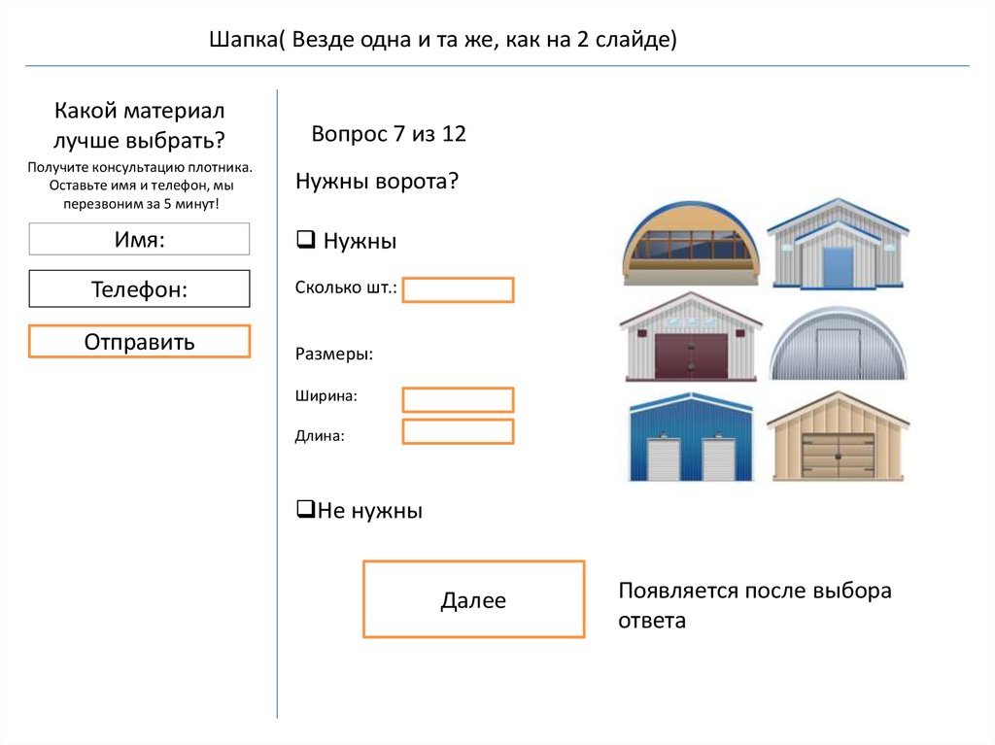Focus the "Телефон:" input field
The height and width of the screenshot is (745, 995).
coord(140,288)
